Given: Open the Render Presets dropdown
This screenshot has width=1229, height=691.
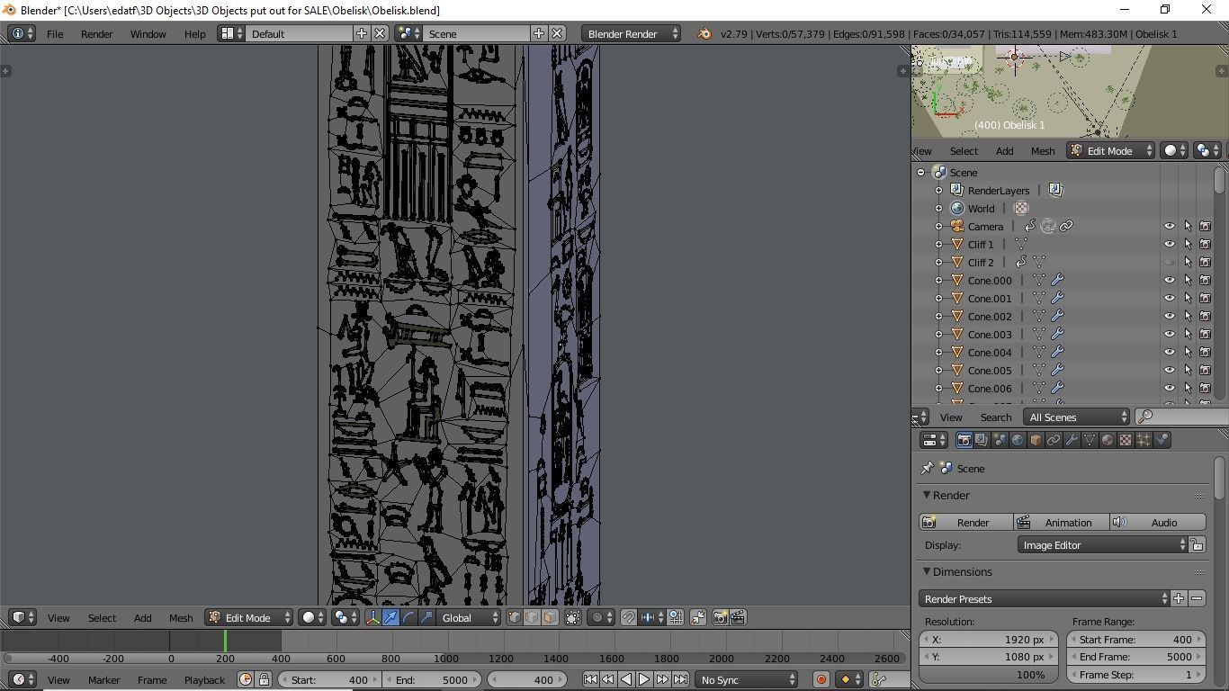Looking at the screenshot, I should (1045, 598).
